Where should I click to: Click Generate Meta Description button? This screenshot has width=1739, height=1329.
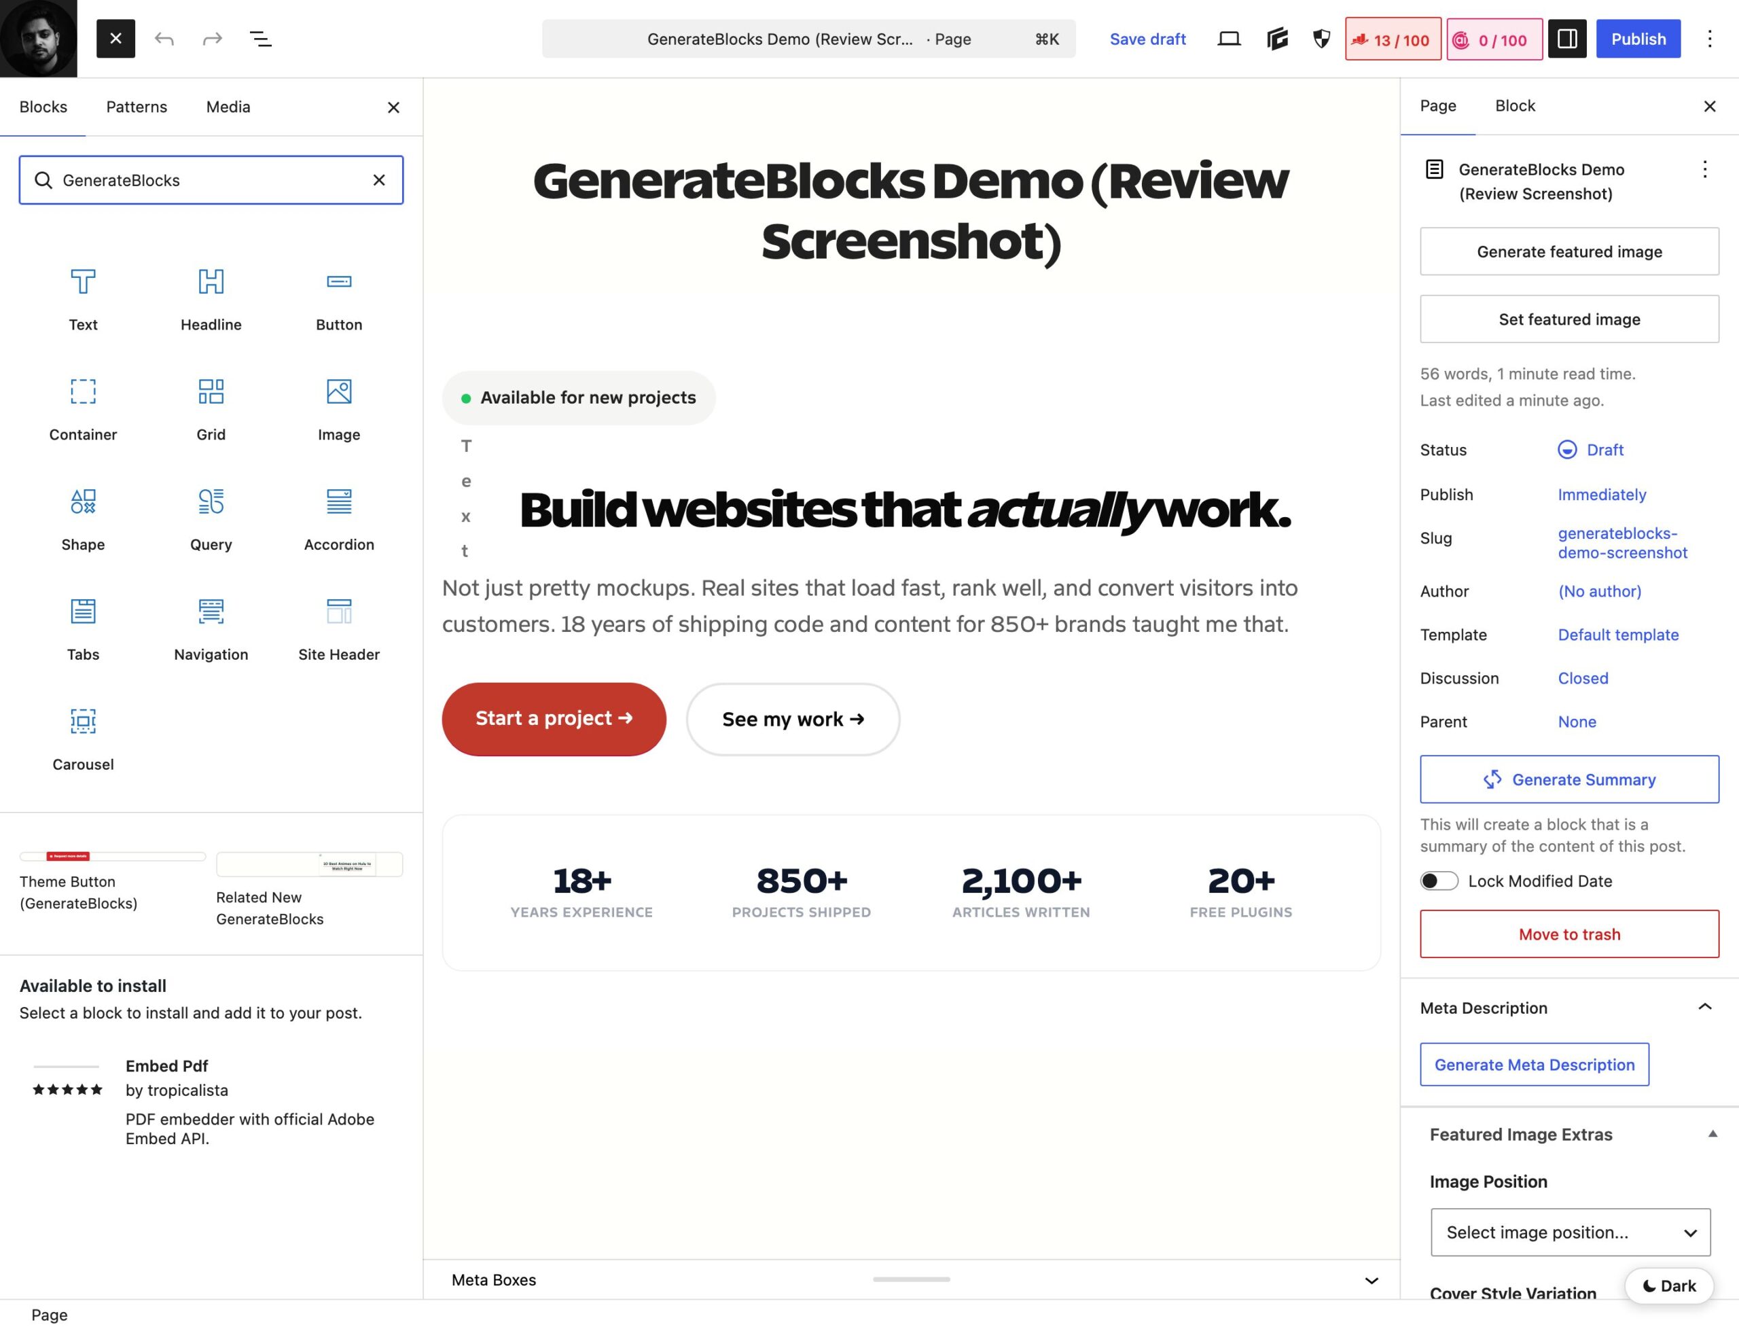[1534, 1064]
